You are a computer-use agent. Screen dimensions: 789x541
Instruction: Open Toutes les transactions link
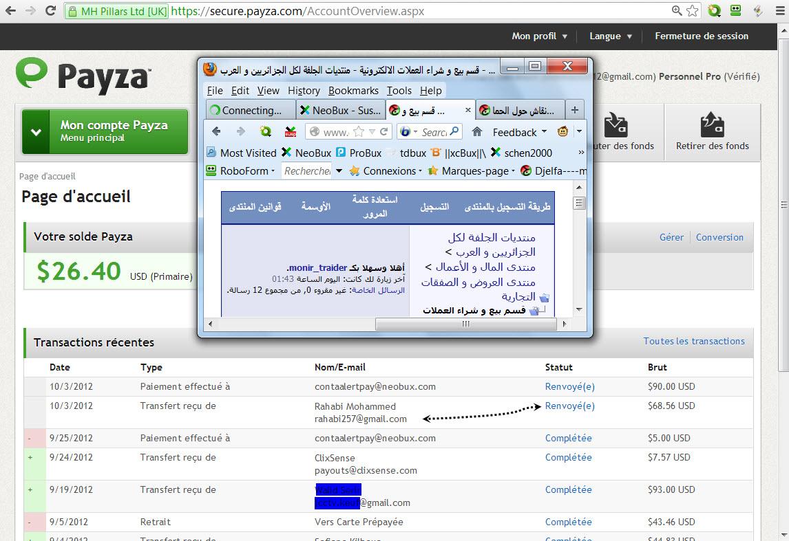pyautogui.click(x=694, y=341)
